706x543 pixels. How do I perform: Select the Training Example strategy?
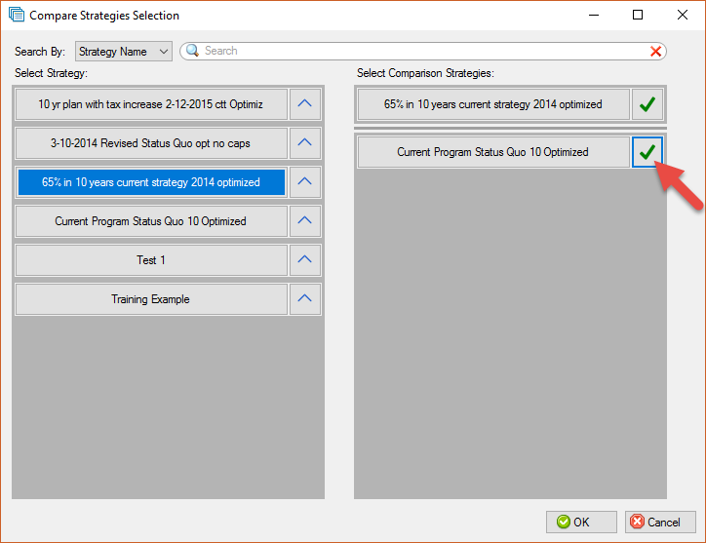151,299
